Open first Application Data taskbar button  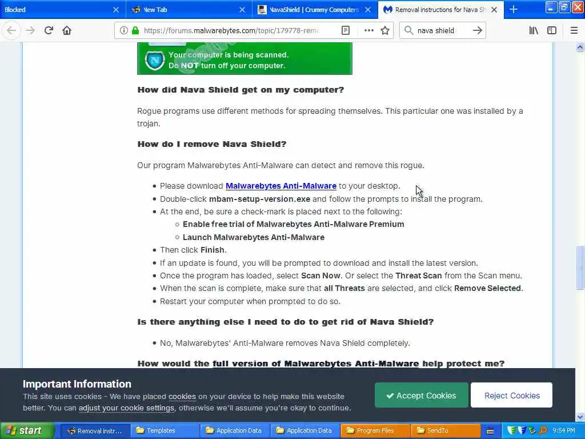(x=235, y=431)
